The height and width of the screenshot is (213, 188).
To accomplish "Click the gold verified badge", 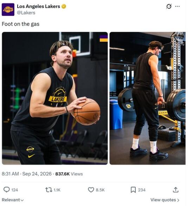I will 64,6.
